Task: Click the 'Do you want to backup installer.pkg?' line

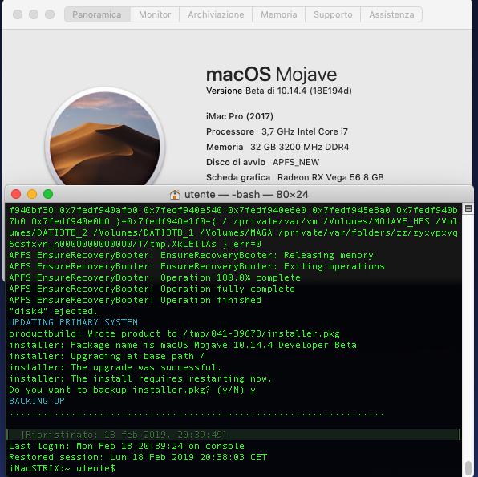Action: click(132, 390)
